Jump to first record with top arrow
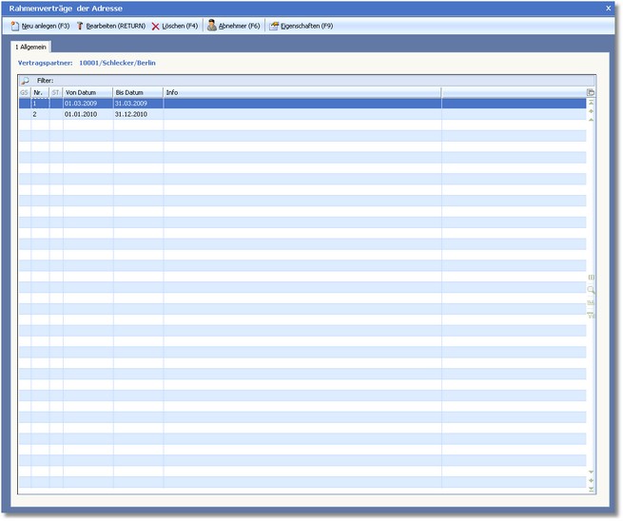 [591, 103]
